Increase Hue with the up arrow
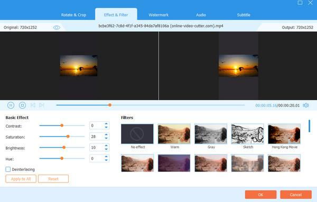 [x=106, y=157]
